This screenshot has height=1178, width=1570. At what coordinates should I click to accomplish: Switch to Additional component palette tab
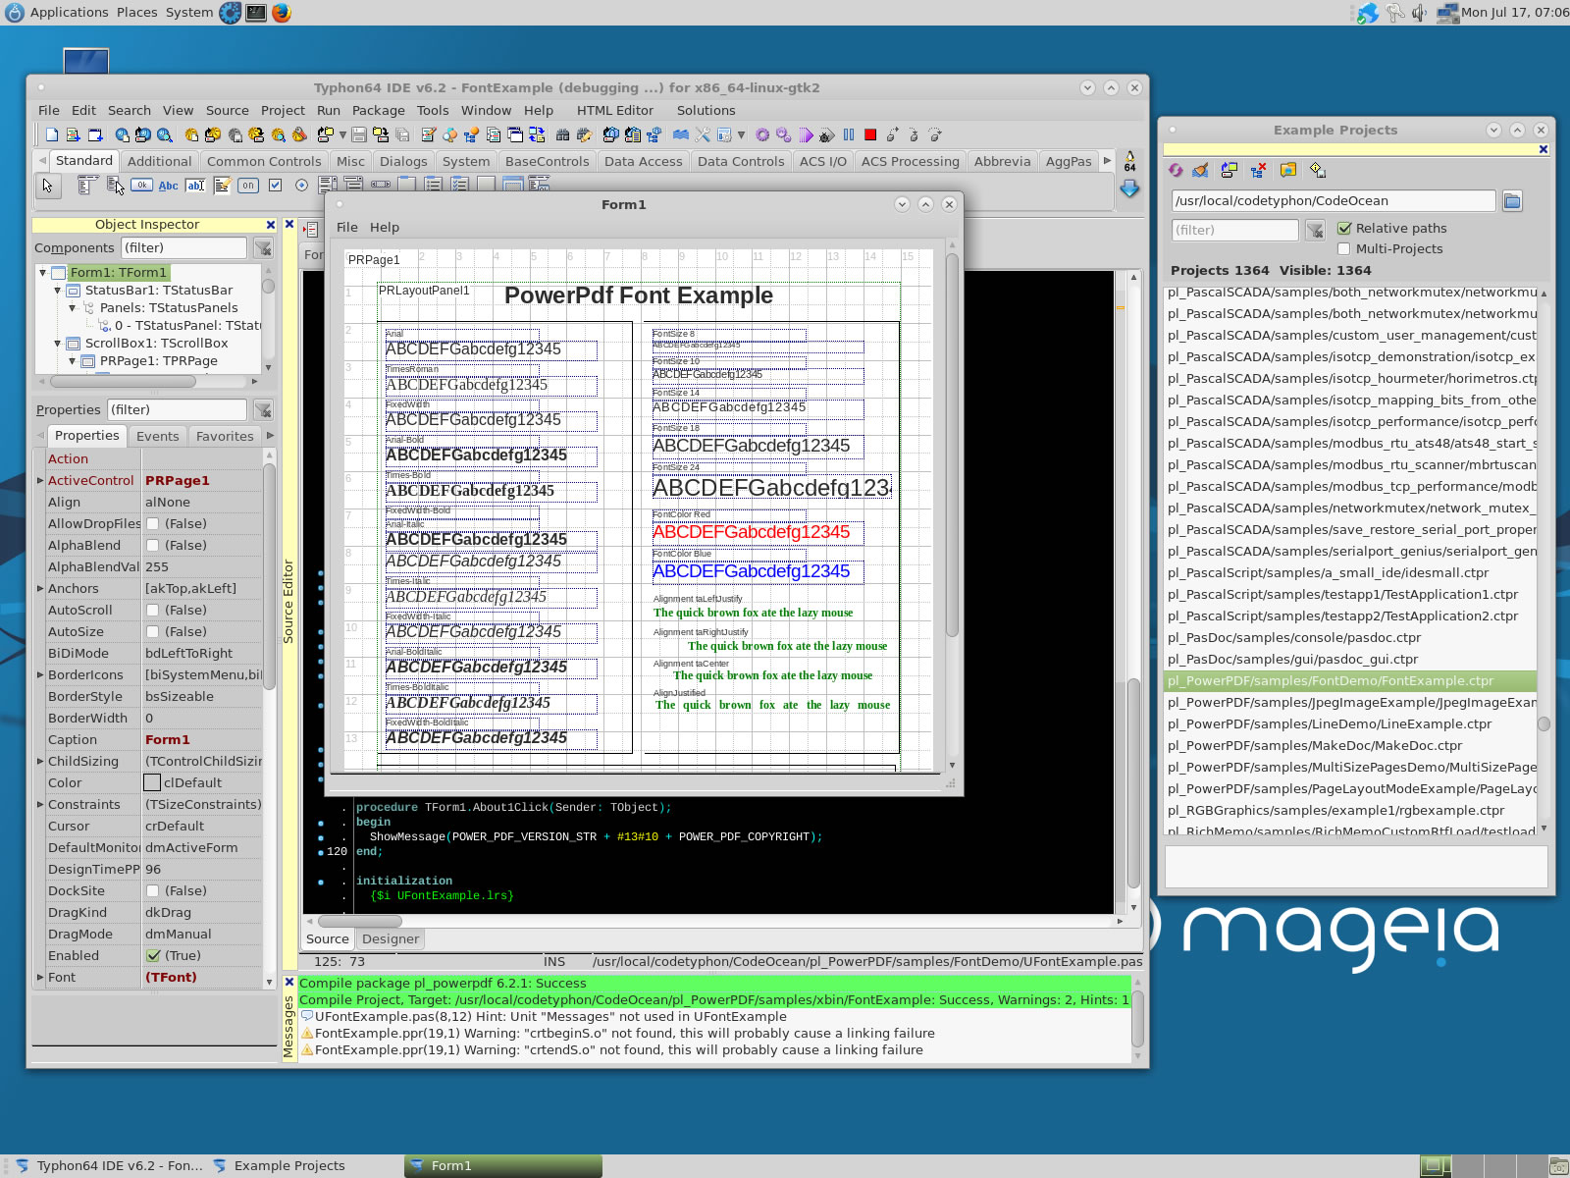[159, 161]
